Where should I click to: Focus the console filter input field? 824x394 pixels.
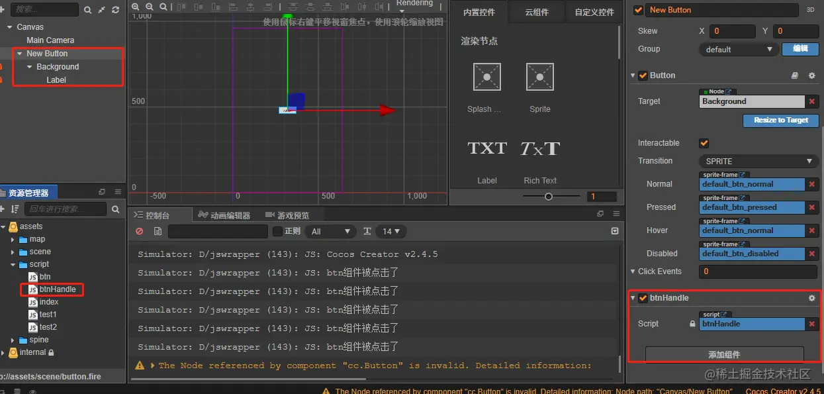click(218, 231)
